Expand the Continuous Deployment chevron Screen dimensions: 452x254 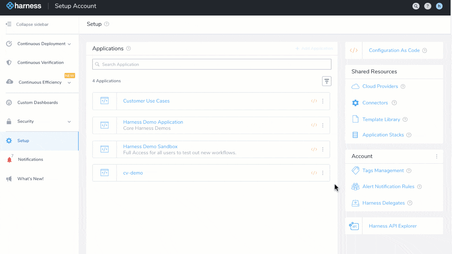point(69,44)
